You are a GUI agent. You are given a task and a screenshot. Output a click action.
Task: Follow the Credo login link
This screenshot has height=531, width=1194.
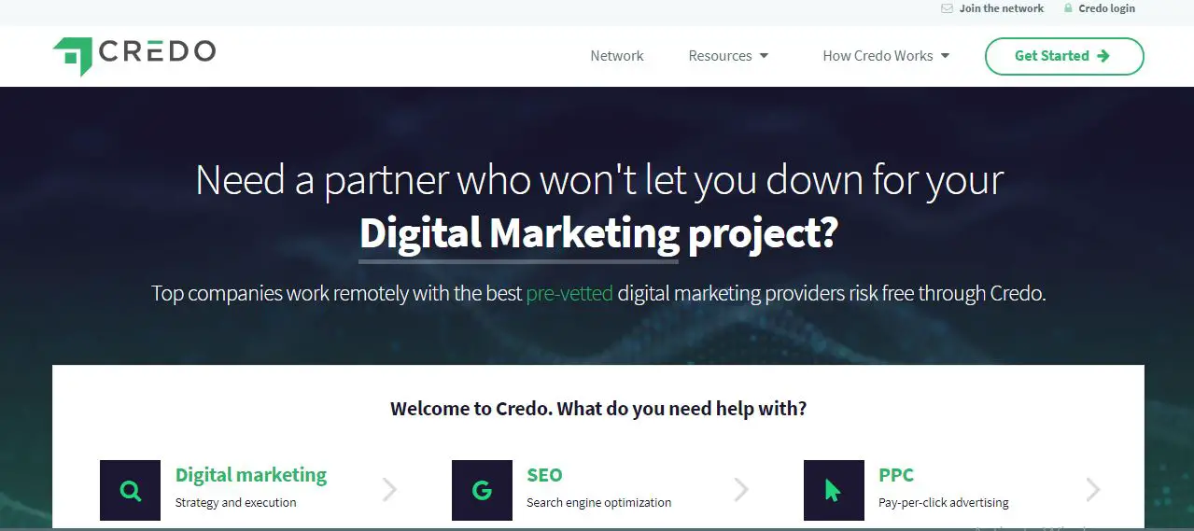pyautogui.click(x=1107, y=8)
